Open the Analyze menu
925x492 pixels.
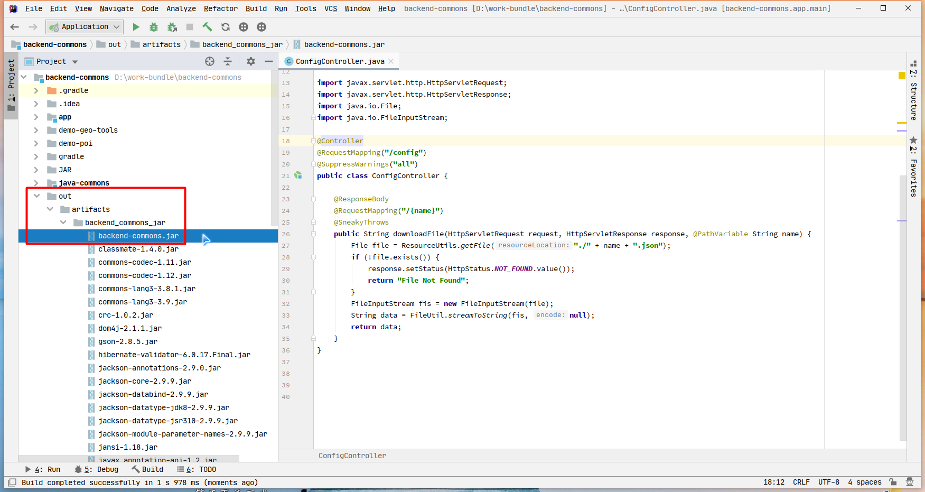181,8
